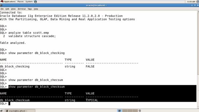Viewport: 199px width, 112px height.
Task: Click 'show parameter db_block_checsum' mistyped command
Action: pos(36,80)
